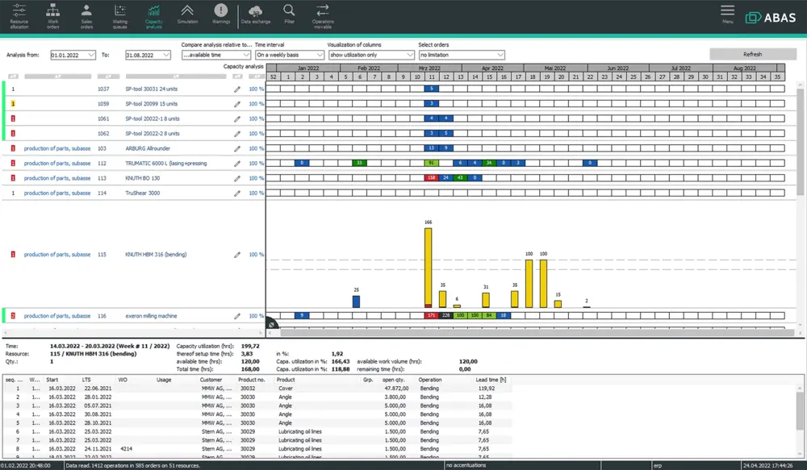Click the ABAS logo
This screenshot has width=807, height=470.
tap(771, 18)
